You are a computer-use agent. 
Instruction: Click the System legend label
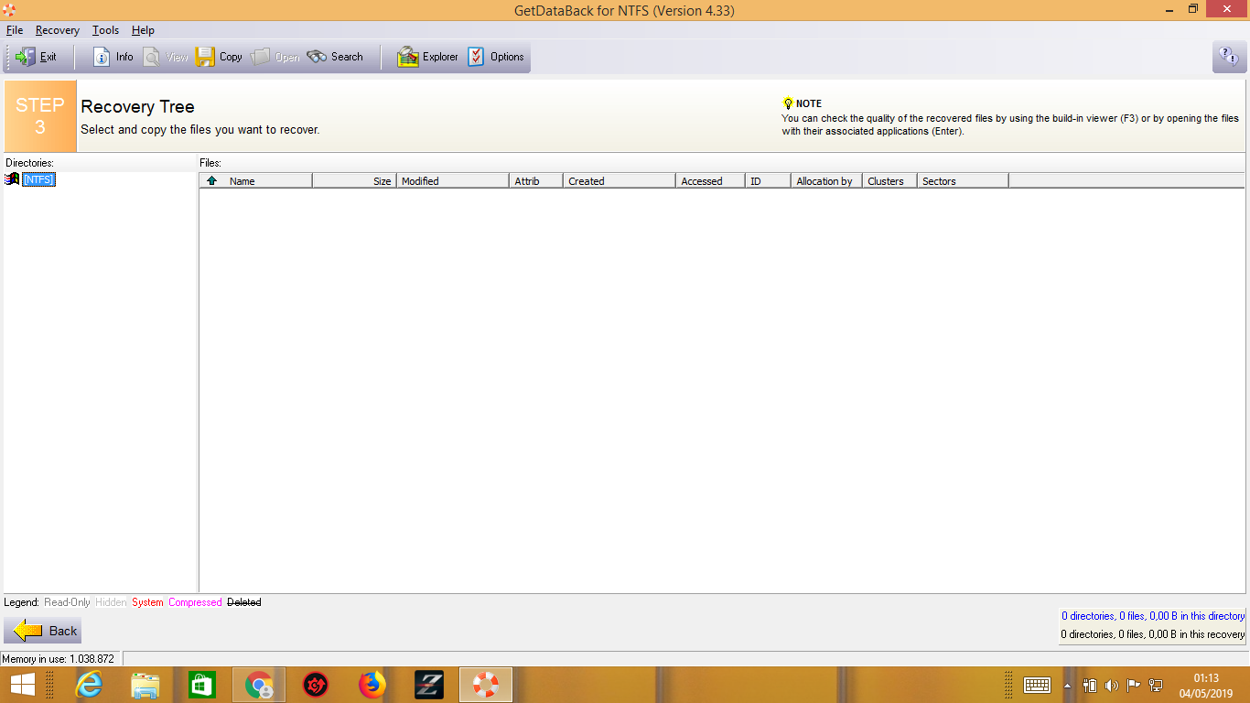click(x=147, y=602)
